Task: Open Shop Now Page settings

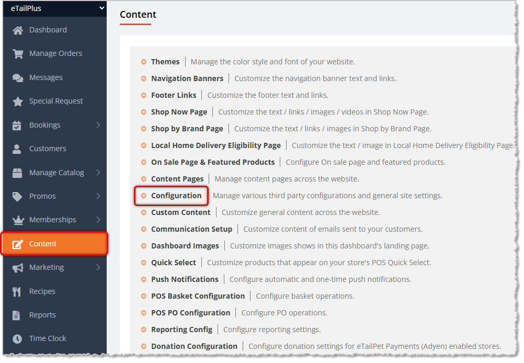Action: tap(179, 112)
